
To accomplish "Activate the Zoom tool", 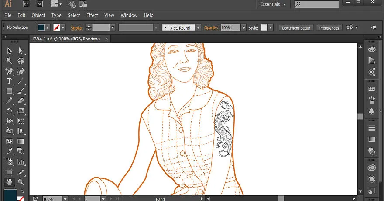I will [21, 182].
